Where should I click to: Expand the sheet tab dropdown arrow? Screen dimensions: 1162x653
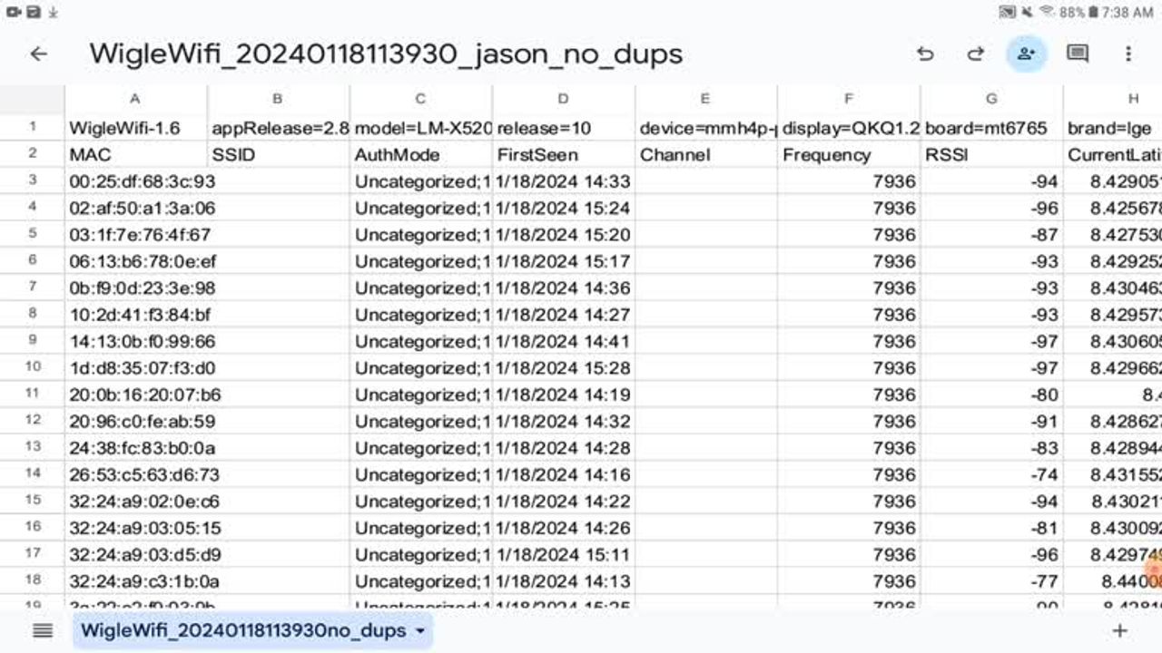coord(420,630)
